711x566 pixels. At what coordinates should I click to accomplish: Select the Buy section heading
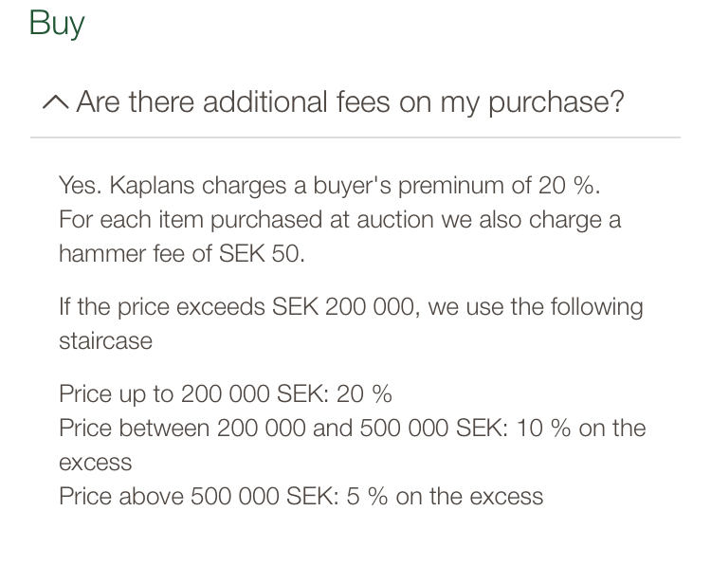click(57, 23)
